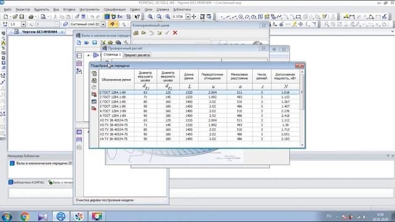Viewport: 395px width, 222px height.
Task: Open the Windows Start button
Action: point(7,216)
